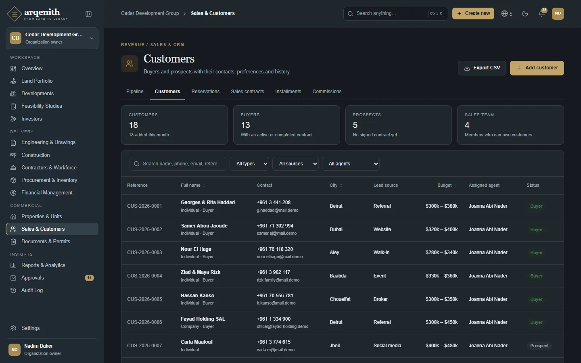
Task: Sort table by Budget column
Action: point(447,186)
